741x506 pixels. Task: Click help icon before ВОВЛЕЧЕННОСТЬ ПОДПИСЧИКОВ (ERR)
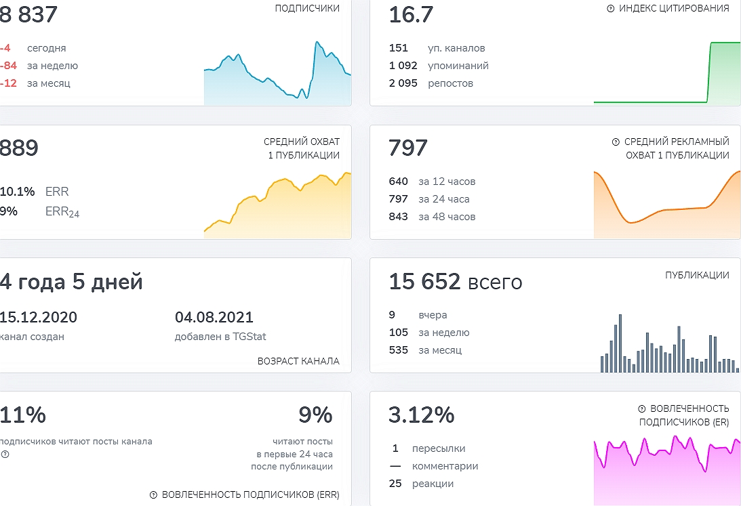(x=153, y=494)
